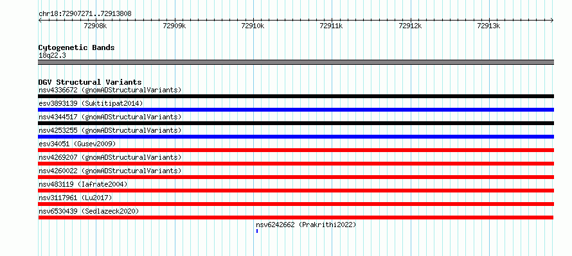Click the 72908k ruler label

[x=95, y=26]
